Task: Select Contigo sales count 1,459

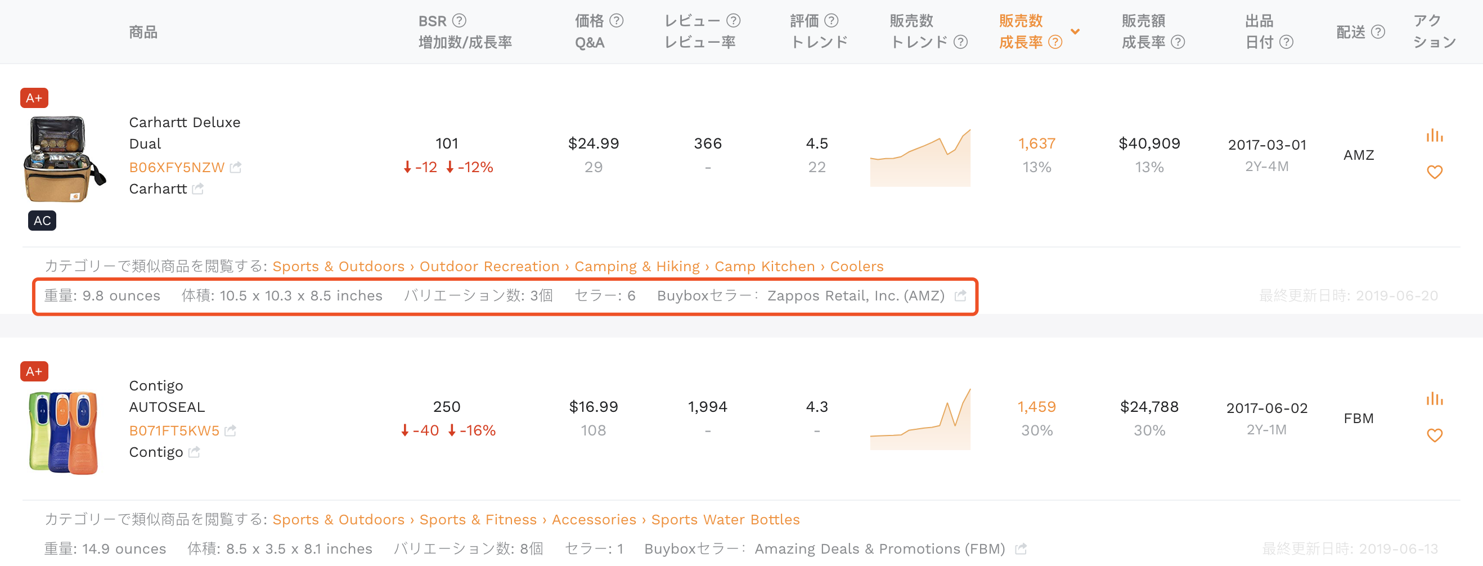Action: (1037, 407)
